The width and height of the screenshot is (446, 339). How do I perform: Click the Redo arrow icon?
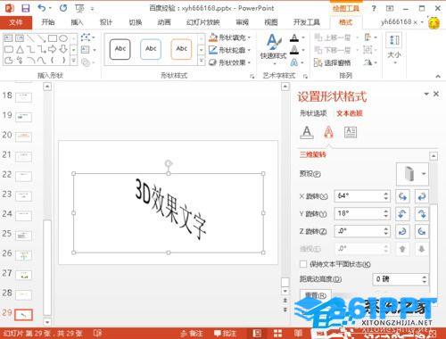click(x=63, y=8)
